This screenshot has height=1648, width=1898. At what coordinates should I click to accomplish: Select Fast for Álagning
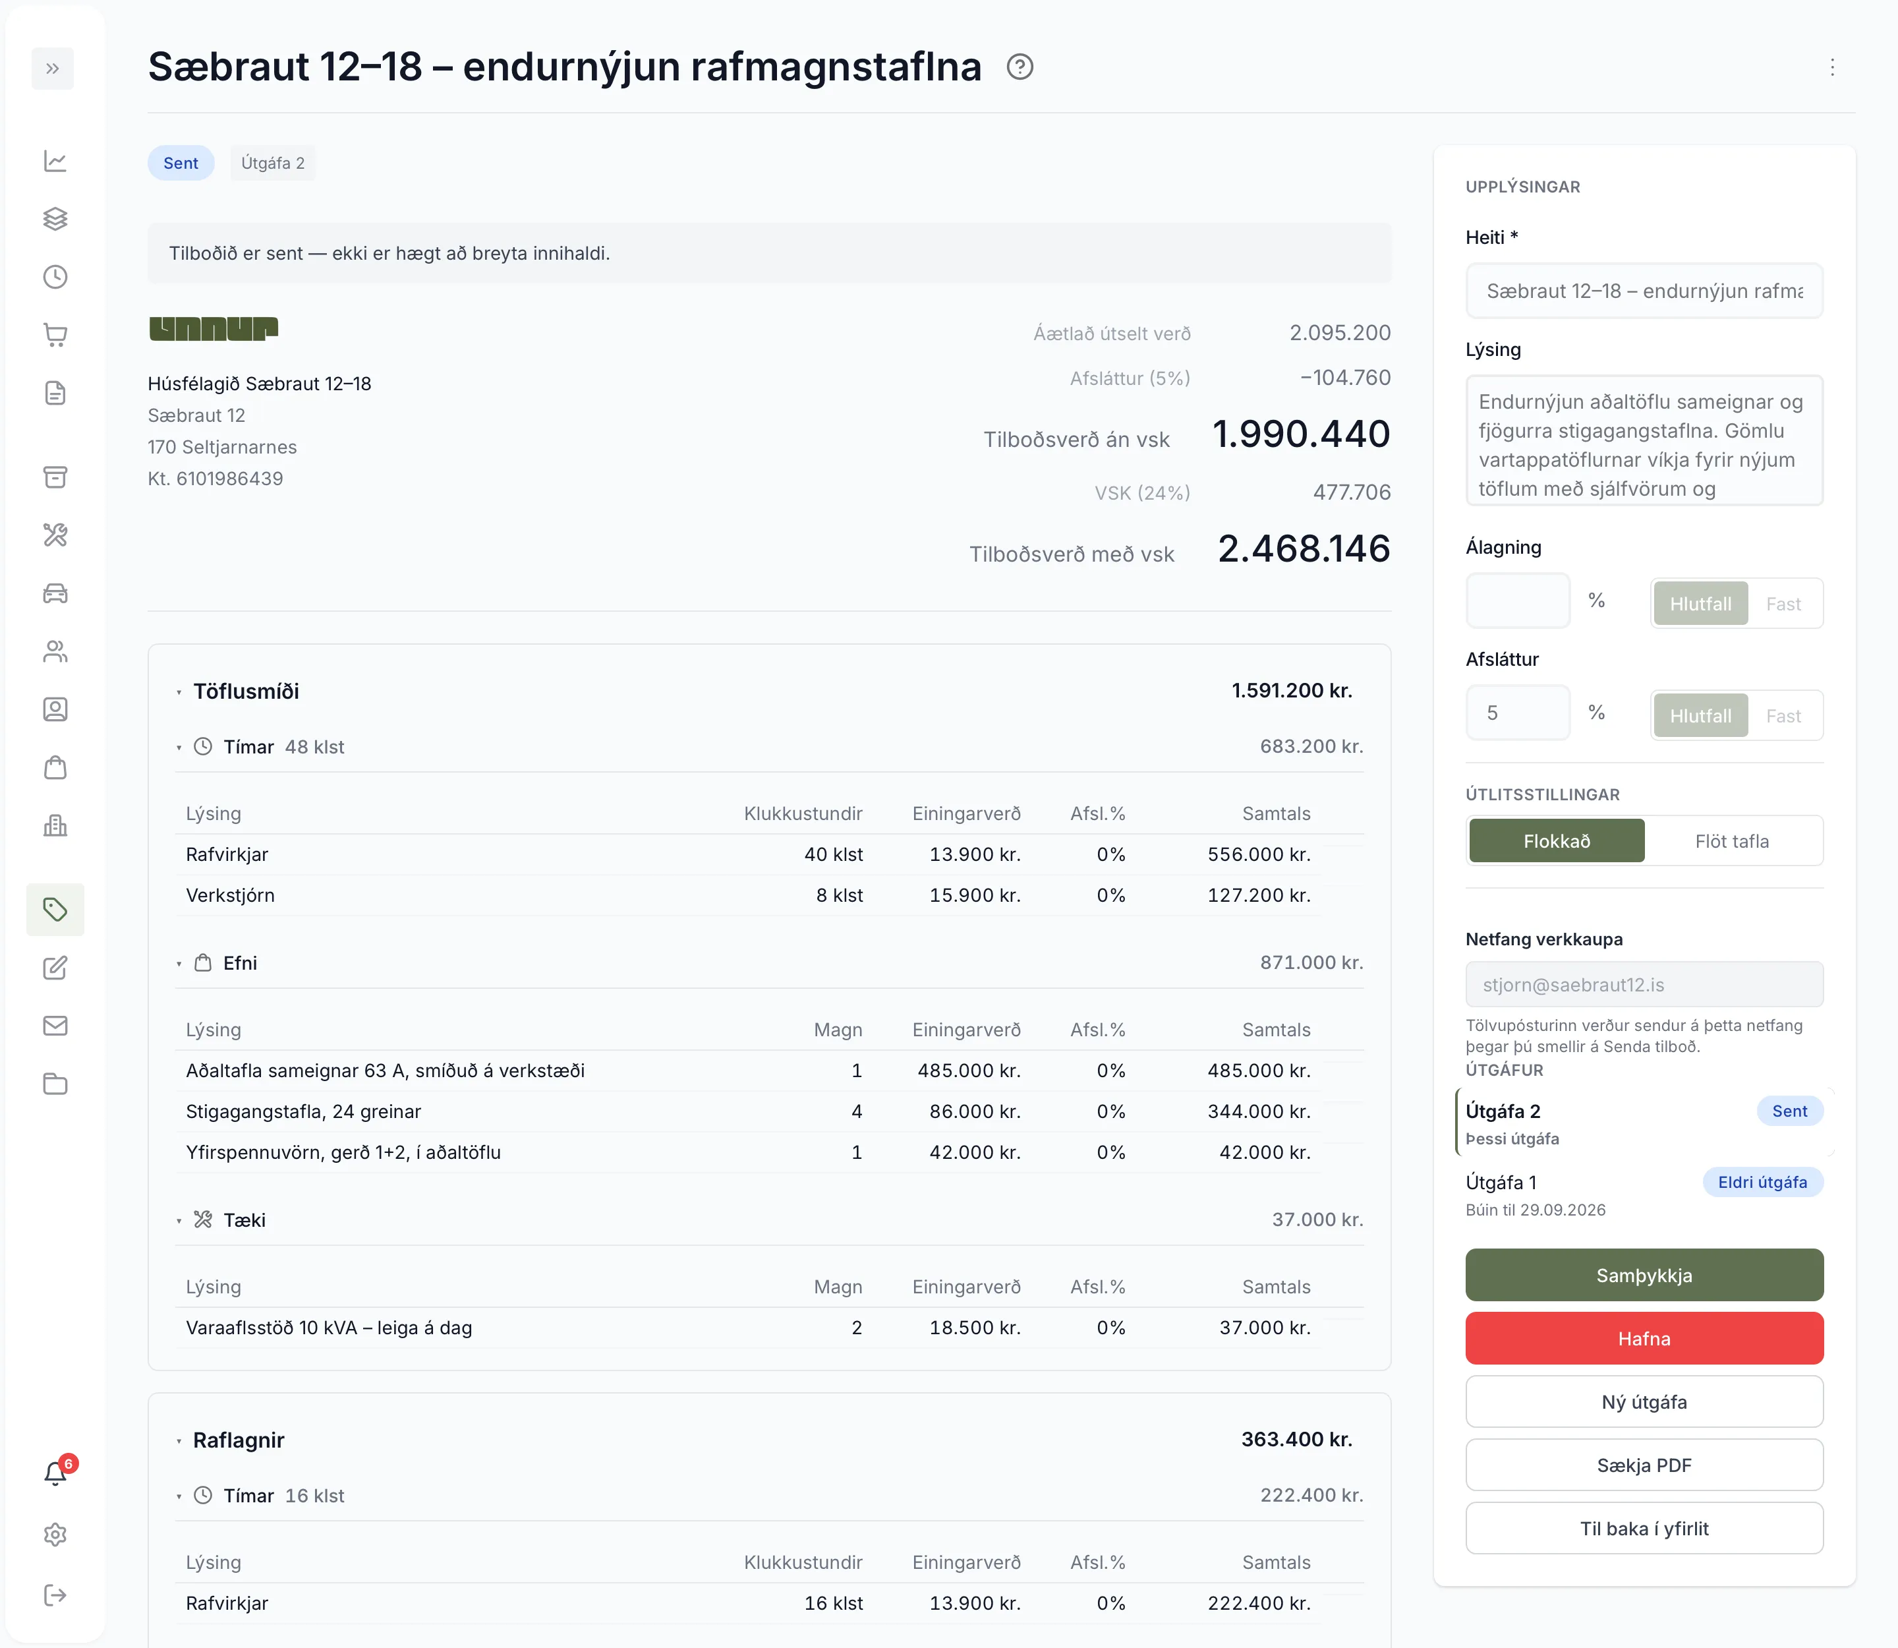(1783, 603)
